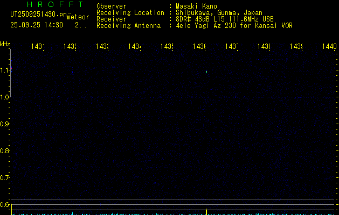Click the observer name Masaki Kano
The image size is (339, 215).
[196, 6]
